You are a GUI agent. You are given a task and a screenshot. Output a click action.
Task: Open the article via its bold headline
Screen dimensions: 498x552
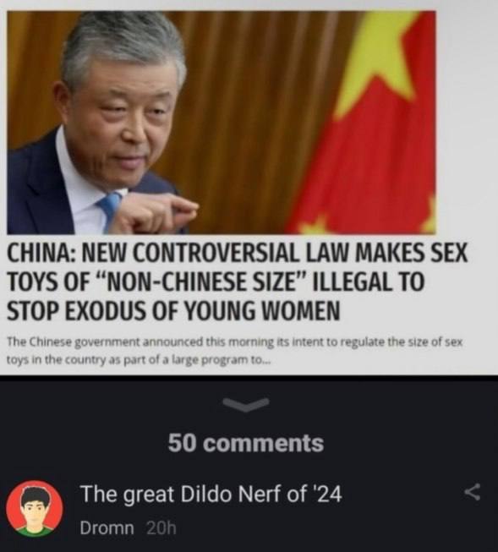click(x=238, y=281)
